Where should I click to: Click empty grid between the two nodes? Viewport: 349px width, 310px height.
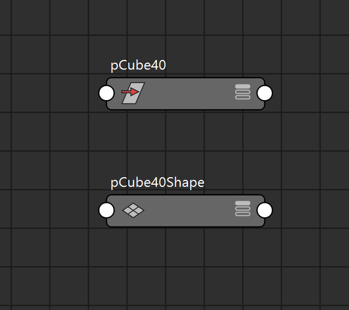[x=185, y=143]
